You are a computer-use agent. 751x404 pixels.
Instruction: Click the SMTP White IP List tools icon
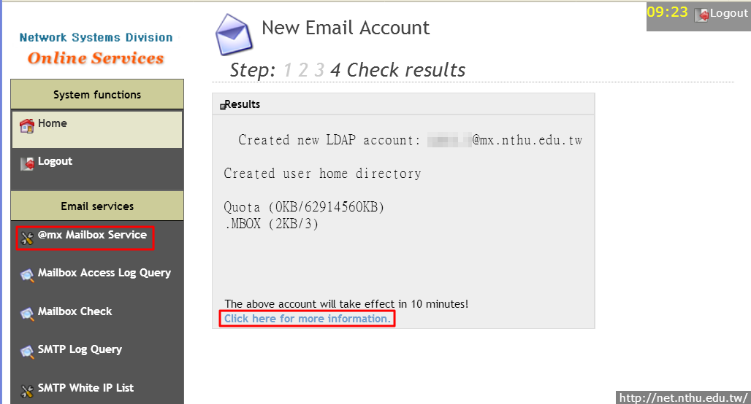[x=27, y=390]
